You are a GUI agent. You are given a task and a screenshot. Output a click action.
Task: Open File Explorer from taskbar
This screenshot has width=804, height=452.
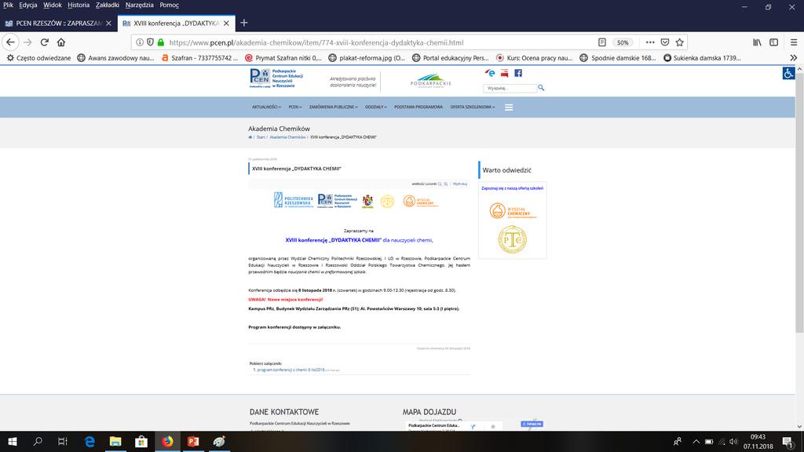coord(115,441)
